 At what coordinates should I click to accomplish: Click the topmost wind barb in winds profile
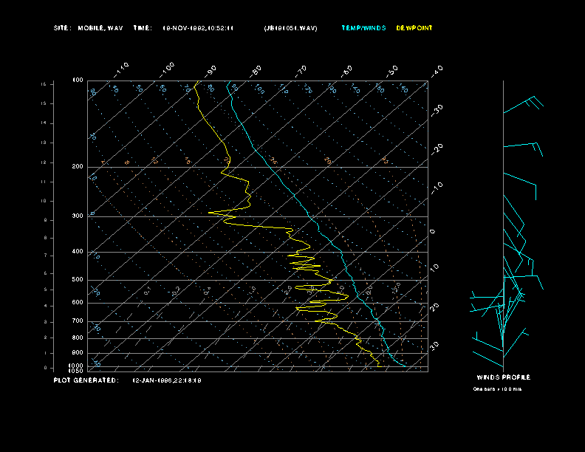pyautogui.click(x=524, y=104)
